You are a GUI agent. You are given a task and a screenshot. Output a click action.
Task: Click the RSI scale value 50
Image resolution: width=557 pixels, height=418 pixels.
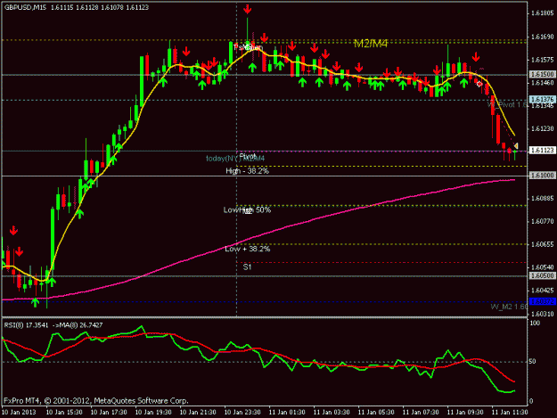532,362
